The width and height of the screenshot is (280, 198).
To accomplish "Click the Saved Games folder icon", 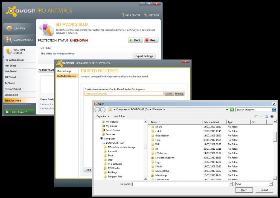I will [x=103, y=130].
